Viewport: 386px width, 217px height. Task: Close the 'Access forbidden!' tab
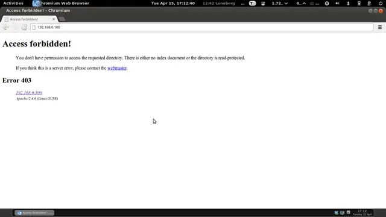coord(54,19)
